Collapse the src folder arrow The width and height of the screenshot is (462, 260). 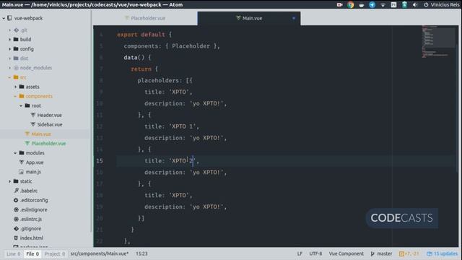(9, 77)
